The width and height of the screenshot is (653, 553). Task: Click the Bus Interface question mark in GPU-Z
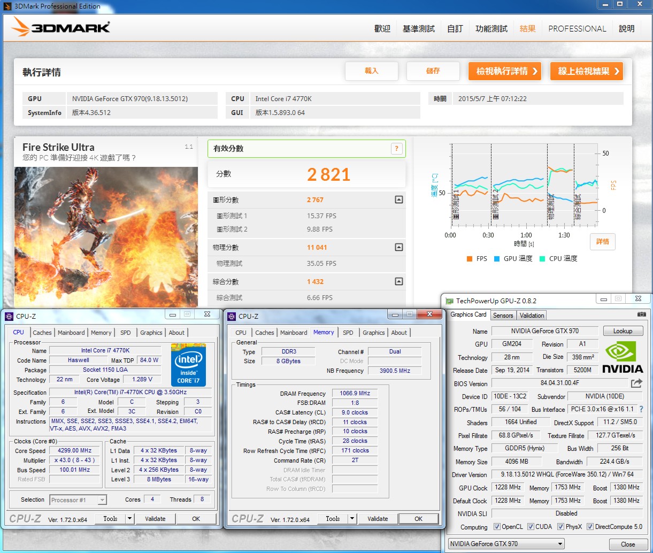[x=641, y=409]
